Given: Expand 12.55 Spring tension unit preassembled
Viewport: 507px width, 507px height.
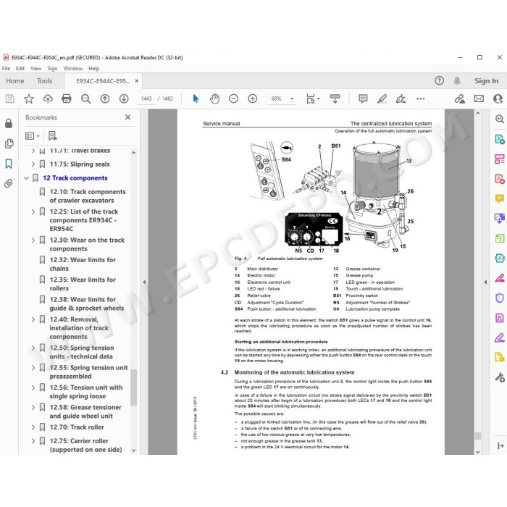Looking at the screenshot, I should 33,368.
